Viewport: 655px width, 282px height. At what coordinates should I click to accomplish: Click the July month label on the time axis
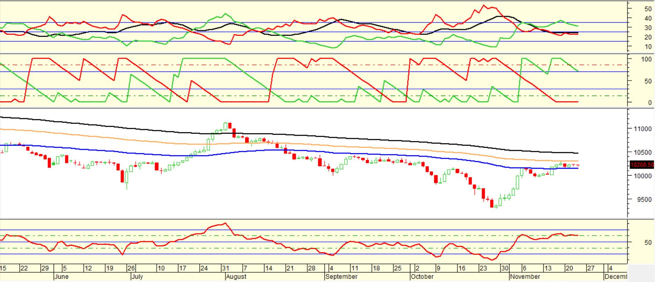coord(138,277)
